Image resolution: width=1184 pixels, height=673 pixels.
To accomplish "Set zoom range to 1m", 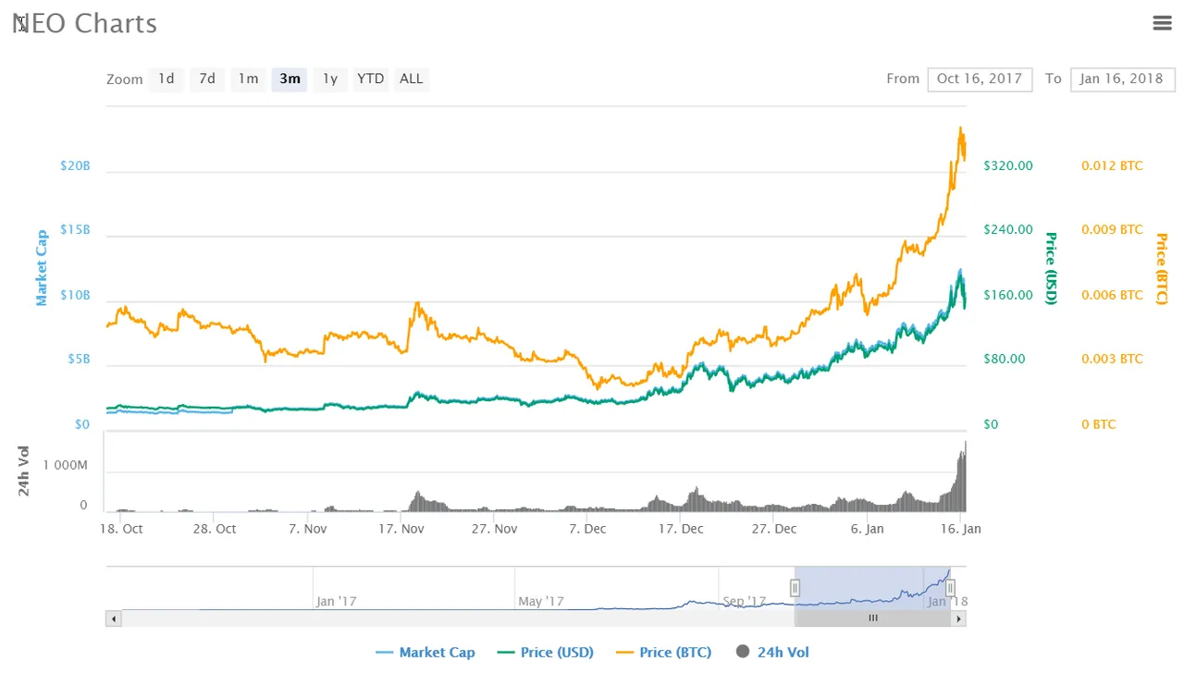I will click(x=248, y=79).
